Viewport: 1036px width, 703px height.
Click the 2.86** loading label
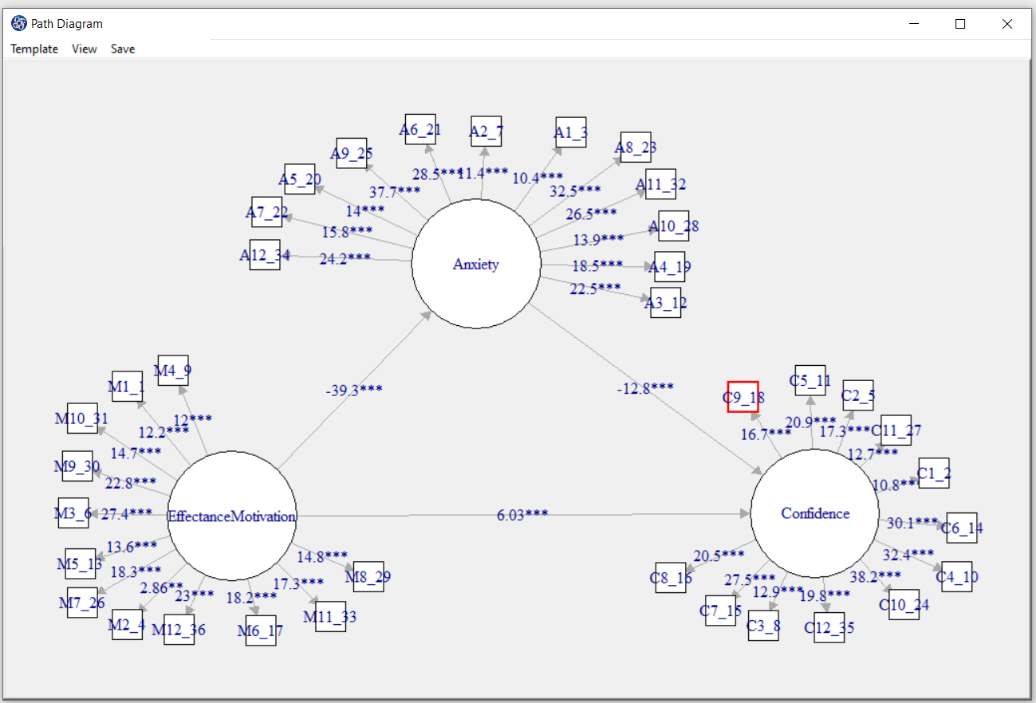click(x=162, y=587)
